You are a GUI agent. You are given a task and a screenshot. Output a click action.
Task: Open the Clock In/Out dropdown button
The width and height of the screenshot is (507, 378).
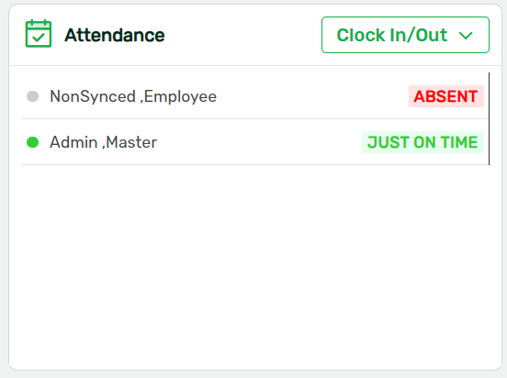click(405, 35)
